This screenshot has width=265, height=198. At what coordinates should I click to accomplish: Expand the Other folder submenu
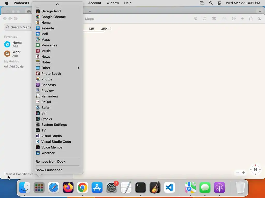coord(57,68)
